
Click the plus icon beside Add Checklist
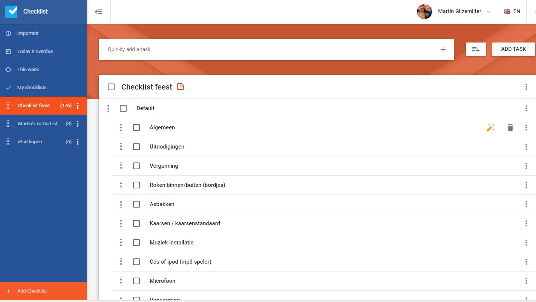[x=8, y=291]
